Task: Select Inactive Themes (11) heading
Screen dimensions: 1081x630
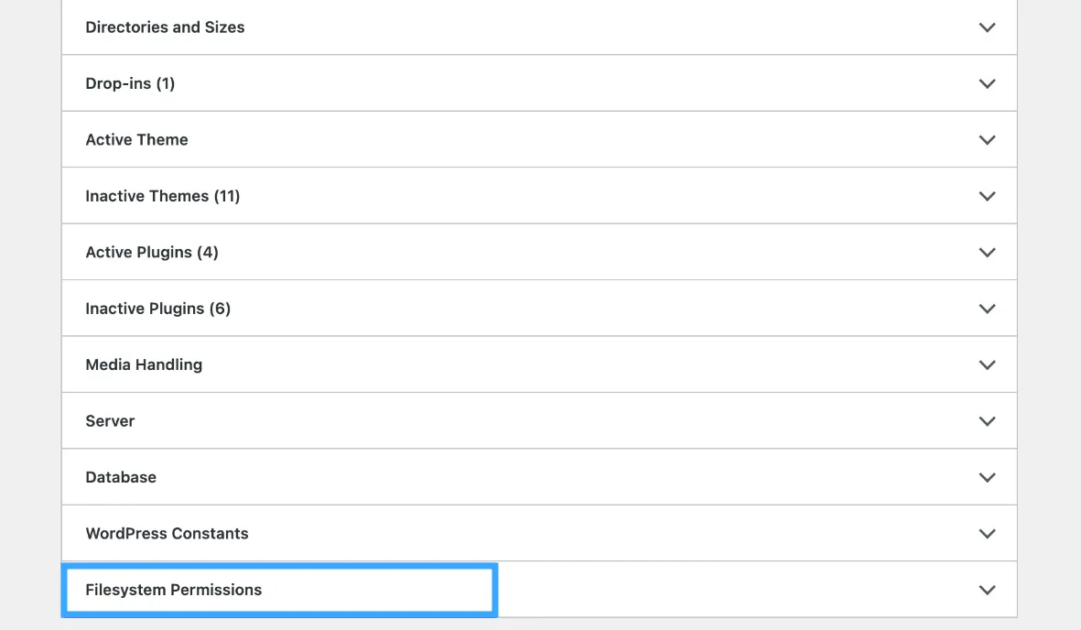Action: [163, 196]
